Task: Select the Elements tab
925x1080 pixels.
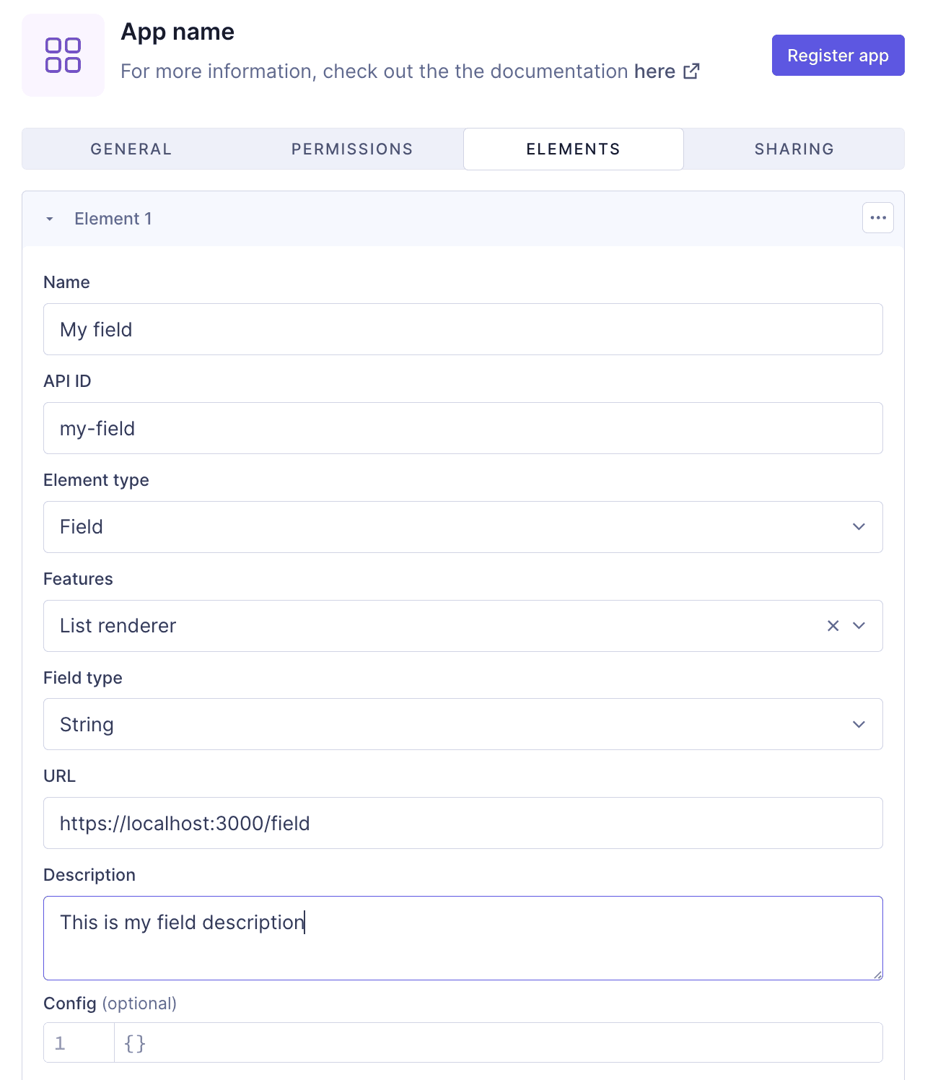Action: point(572,149)
